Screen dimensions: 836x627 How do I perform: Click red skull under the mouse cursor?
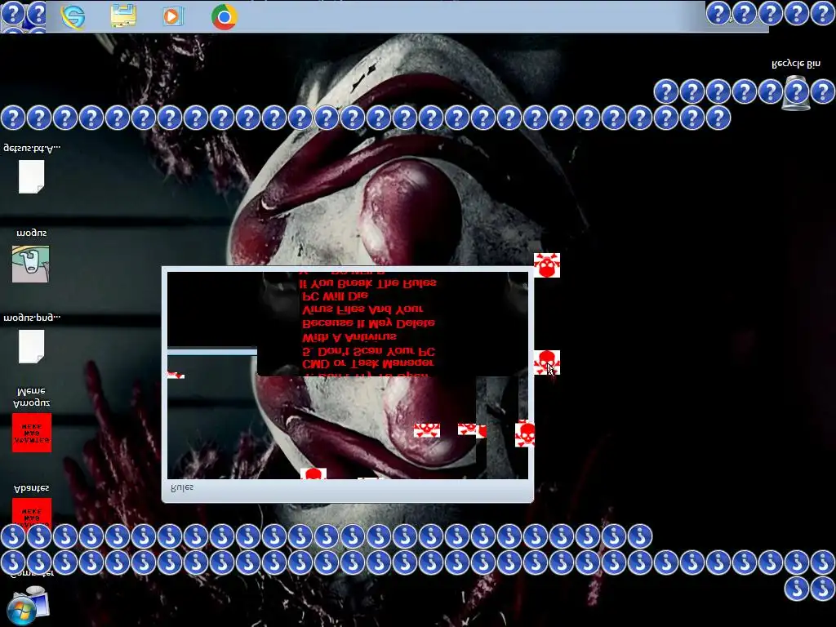tap(546, 362)
